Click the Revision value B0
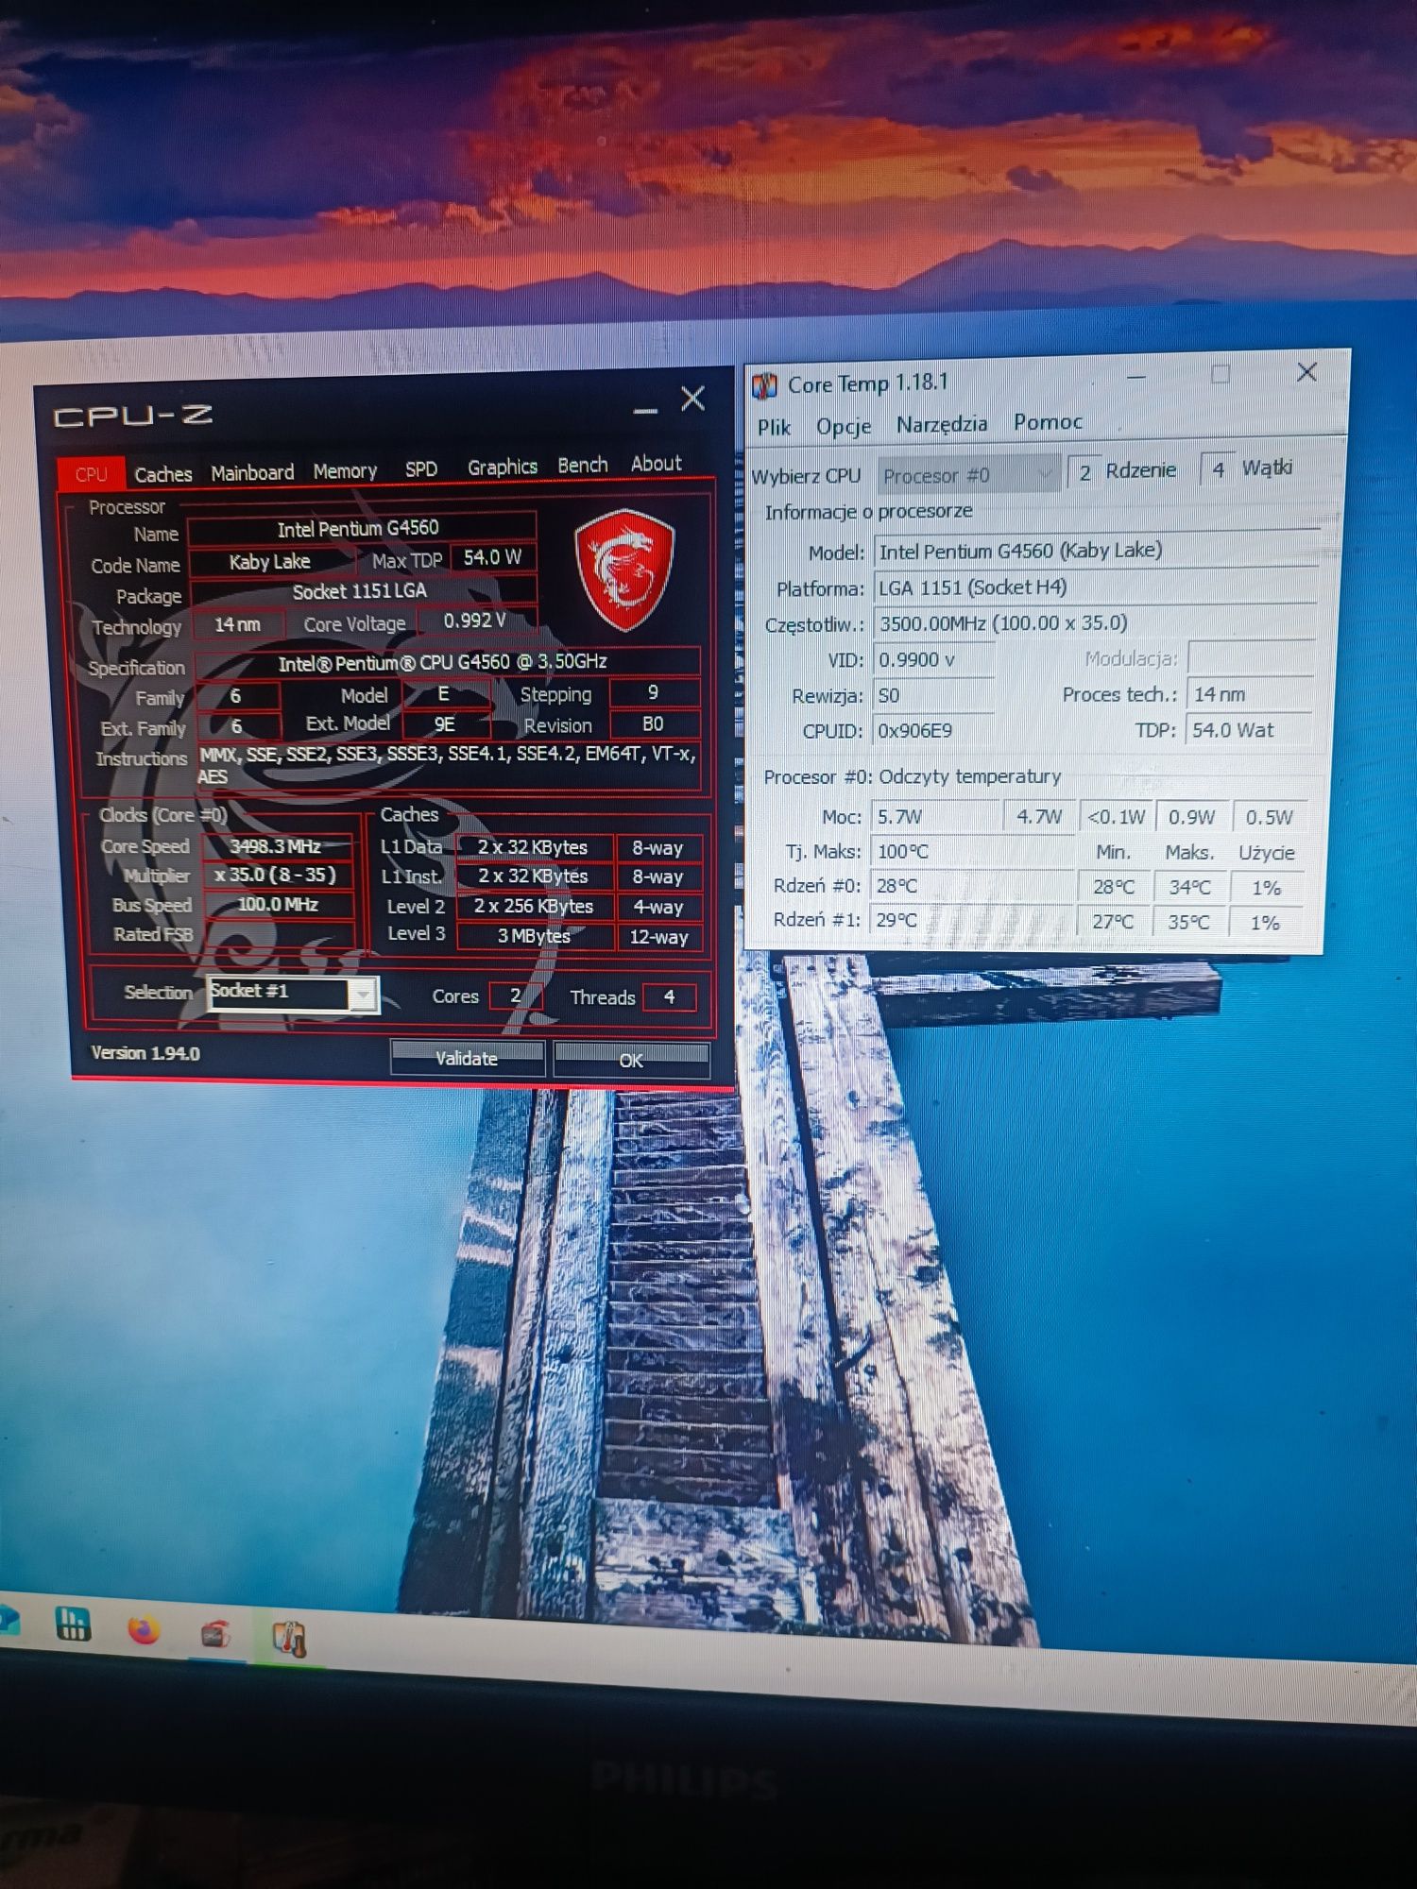Image resolution: width=1417 pixels, height=1889 pixels. 654,724
